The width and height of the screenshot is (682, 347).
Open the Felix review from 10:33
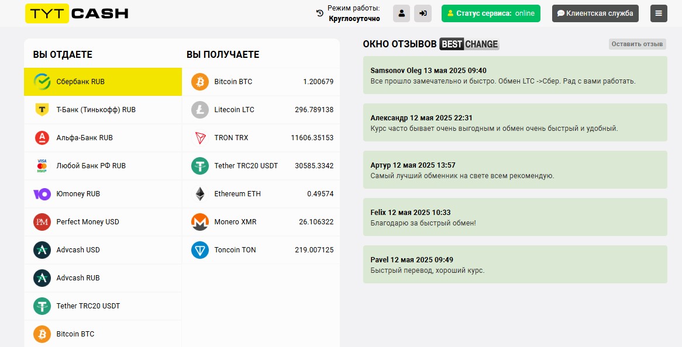click(x=515, y=217)
